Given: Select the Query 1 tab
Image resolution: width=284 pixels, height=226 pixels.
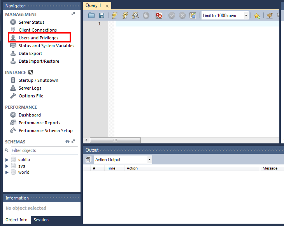Looking at the screenshot, I should pos(93,5).
